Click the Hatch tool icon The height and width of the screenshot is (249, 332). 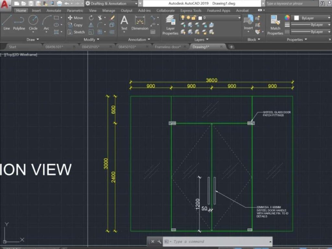coord(56,32)
